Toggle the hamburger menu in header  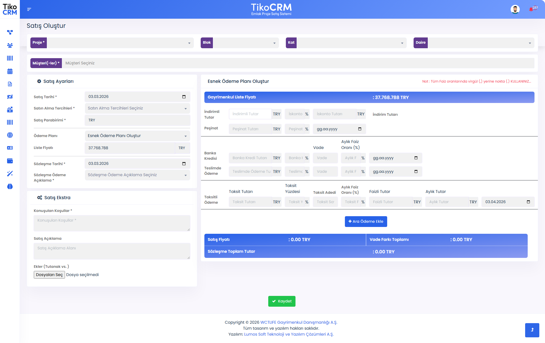(29, 9)
